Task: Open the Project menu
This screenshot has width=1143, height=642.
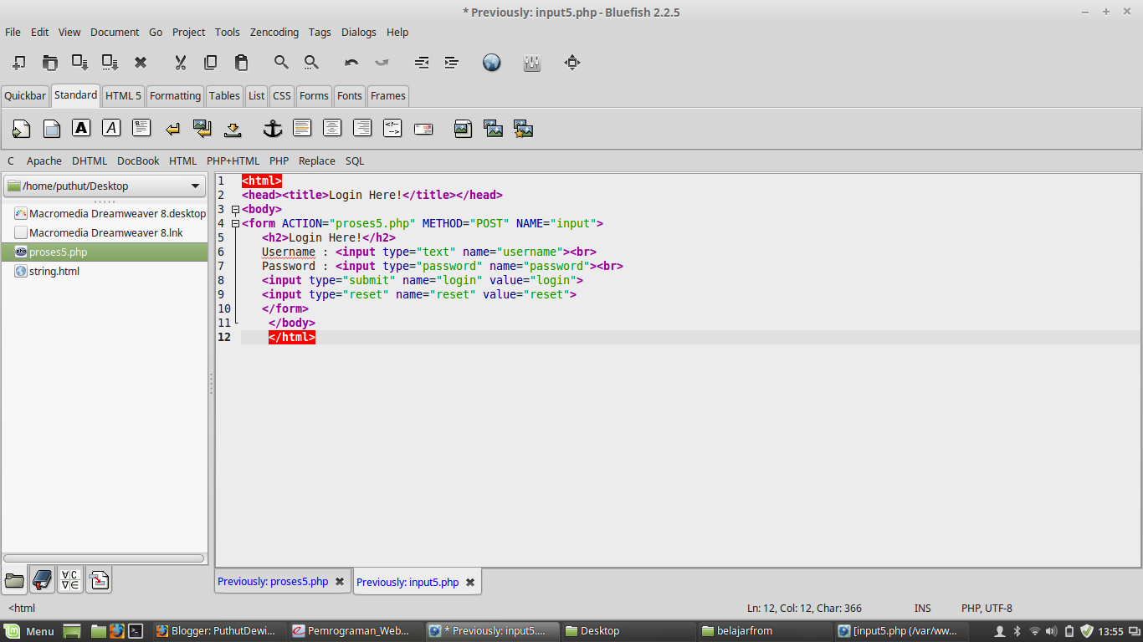Action: point(188,32)
